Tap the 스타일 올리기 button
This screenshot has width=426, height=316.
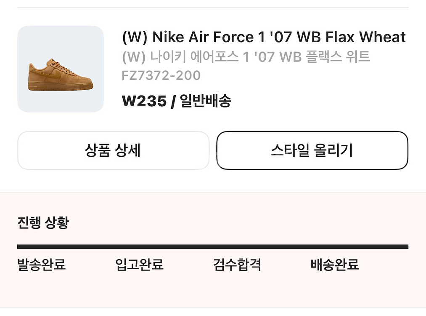tap(312, 150)
